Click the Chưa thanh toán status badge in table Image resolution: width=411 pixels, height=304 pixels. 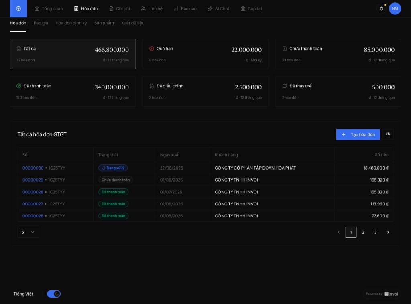coord(116,180)
